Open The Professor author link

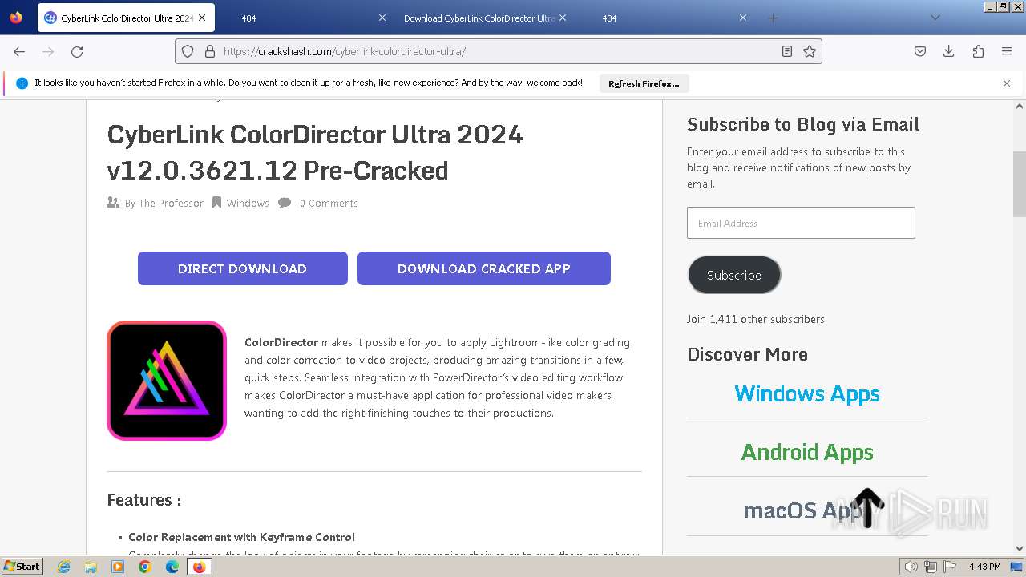pyautogui.click(x=171, y=204)
